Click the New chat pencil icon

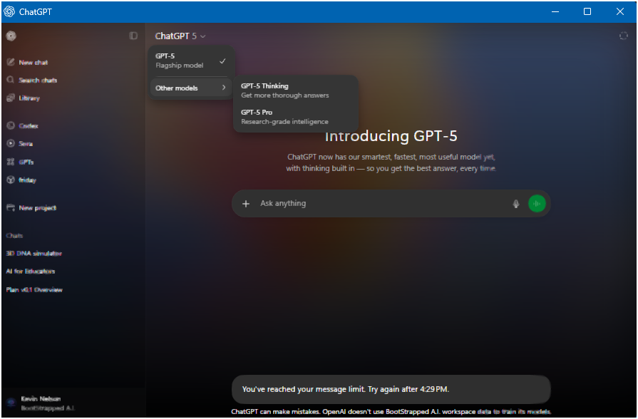(11, 62)
